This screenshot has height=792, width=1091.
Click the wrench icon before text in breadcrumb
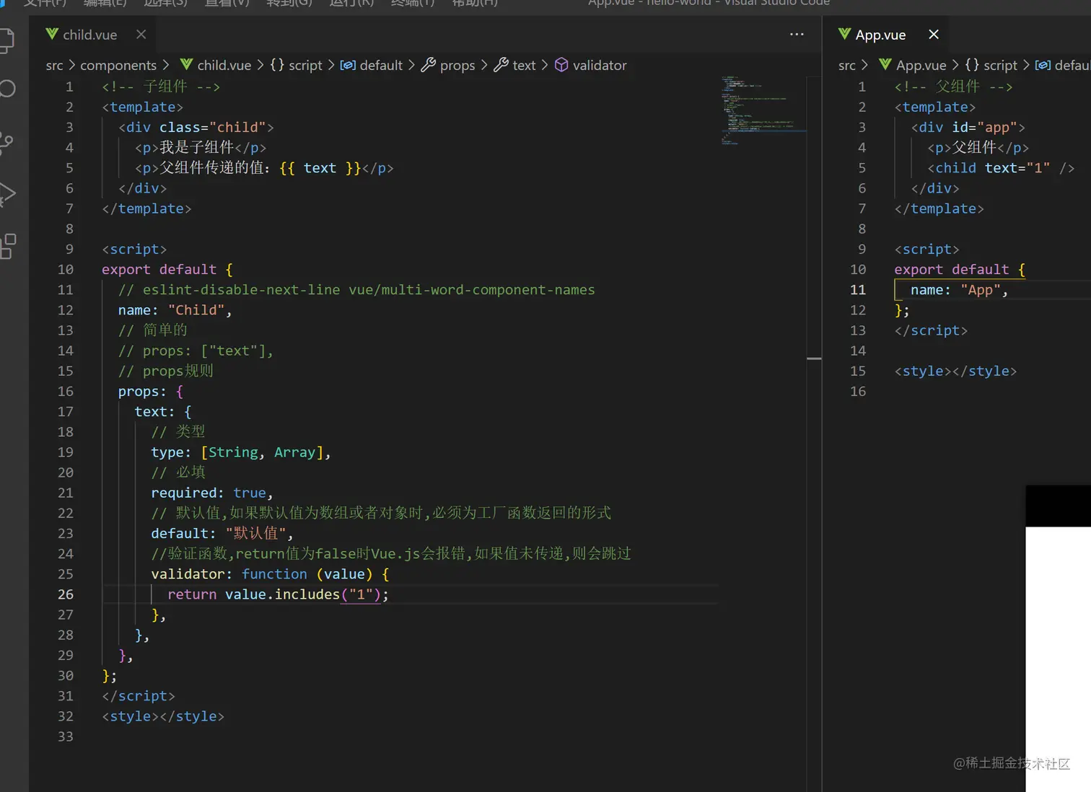coord(501,65)
